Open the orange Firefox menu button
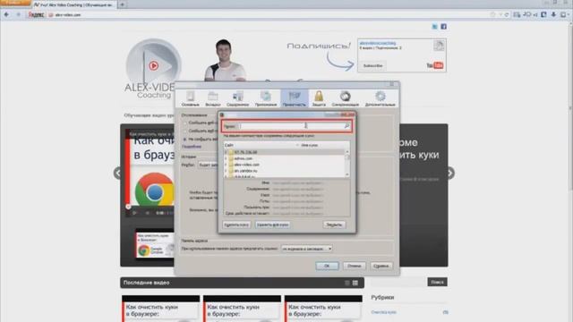The height and width of the screenshot is (322, 573). pyautogui.click(x=15, y=3)
